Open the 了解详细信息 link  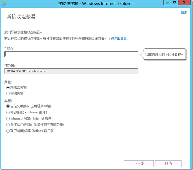118,38
